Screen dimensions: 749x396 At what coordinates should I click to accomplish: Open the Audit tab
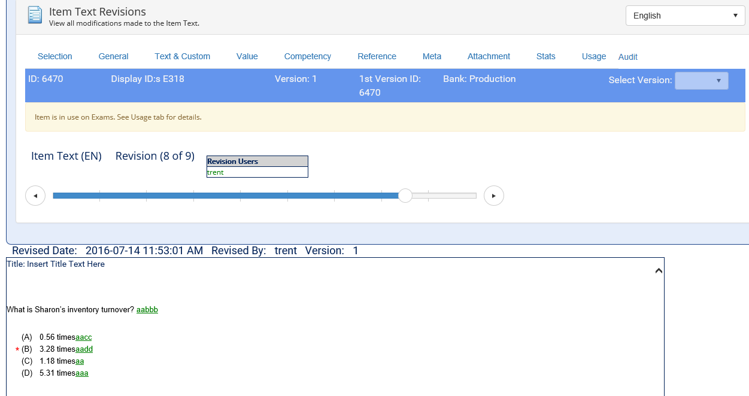click(x=627, y=57)
